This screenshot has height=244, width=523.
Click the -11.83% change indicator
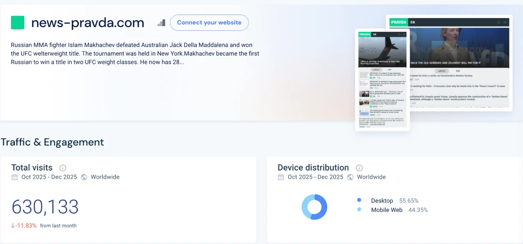click(x=24, y=226)
